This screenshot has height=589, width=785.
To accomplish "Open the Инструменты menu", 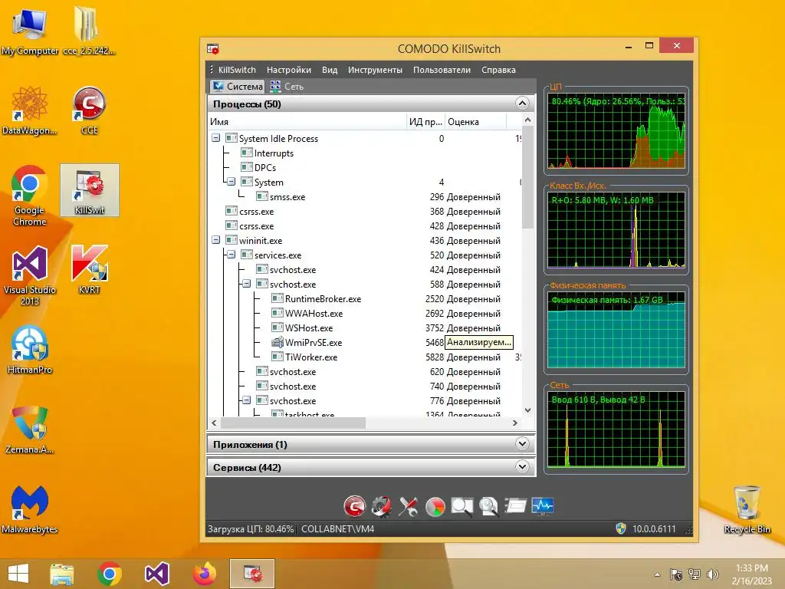I will click(375, 70).
